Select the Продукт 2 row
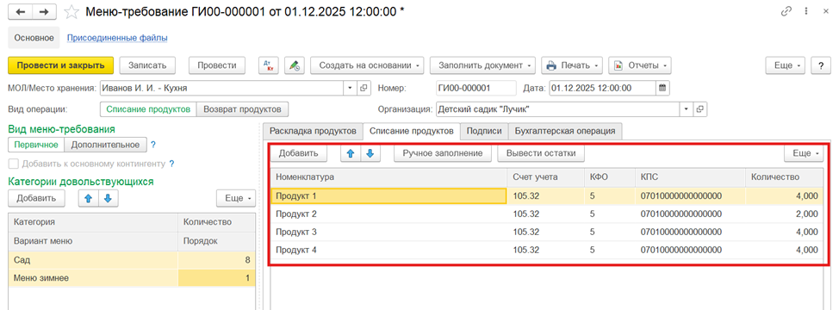 coord(547,214)
